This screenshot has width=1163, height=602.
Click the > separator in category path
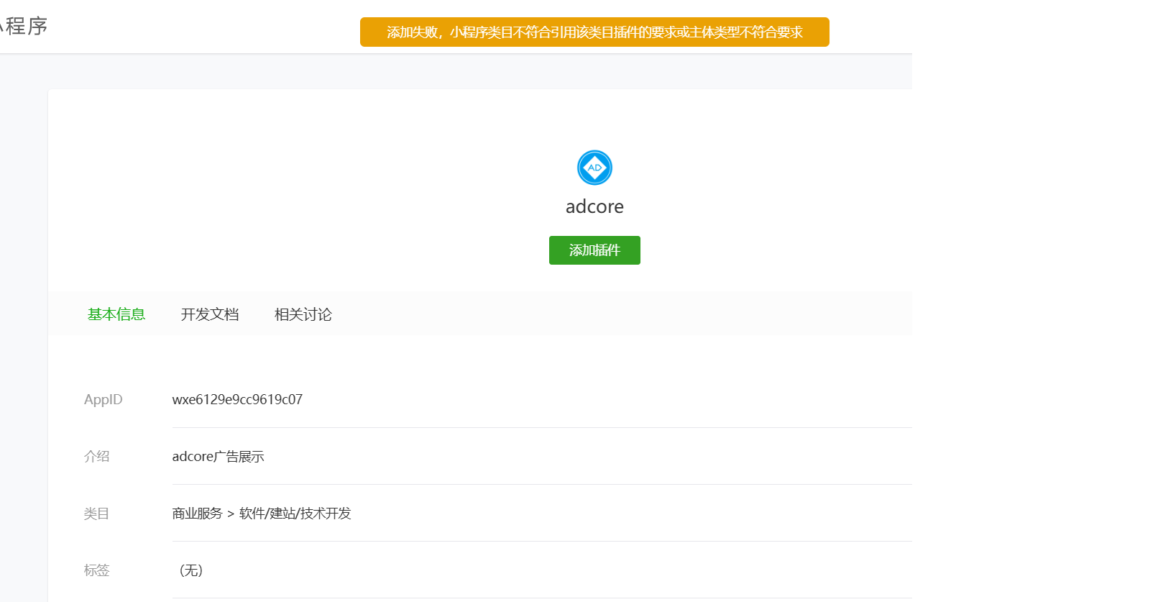point(231,514)
